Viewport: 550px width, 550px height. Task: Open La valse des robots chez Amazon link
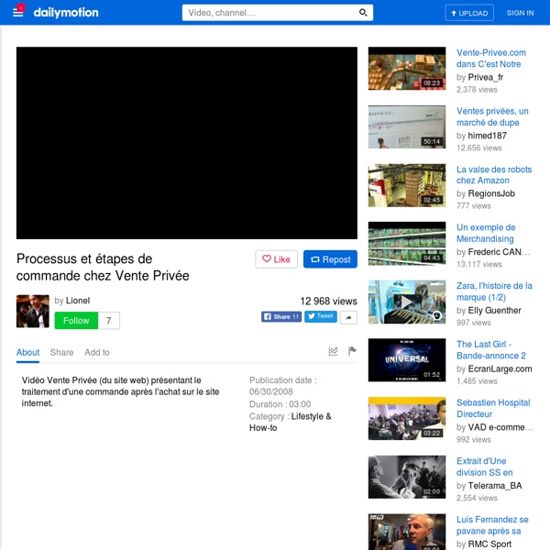(494, 175)
